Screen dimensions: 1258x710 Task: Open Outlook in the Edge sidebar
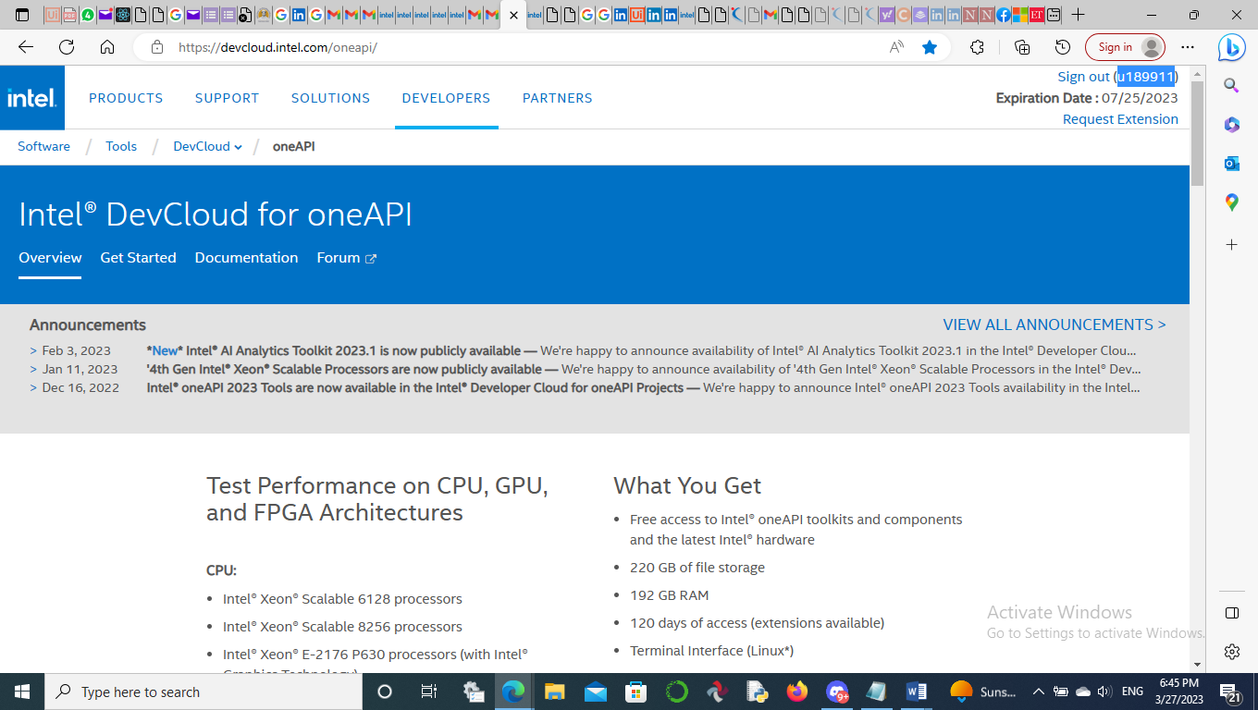tap(1231, 163)
